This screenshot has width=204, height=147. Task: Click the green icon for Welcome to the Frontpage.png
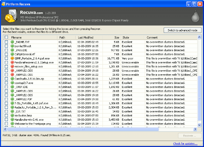coord(12,124)
